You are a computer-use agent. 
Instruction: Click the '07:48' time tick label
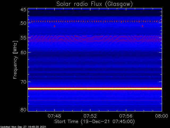54,116
